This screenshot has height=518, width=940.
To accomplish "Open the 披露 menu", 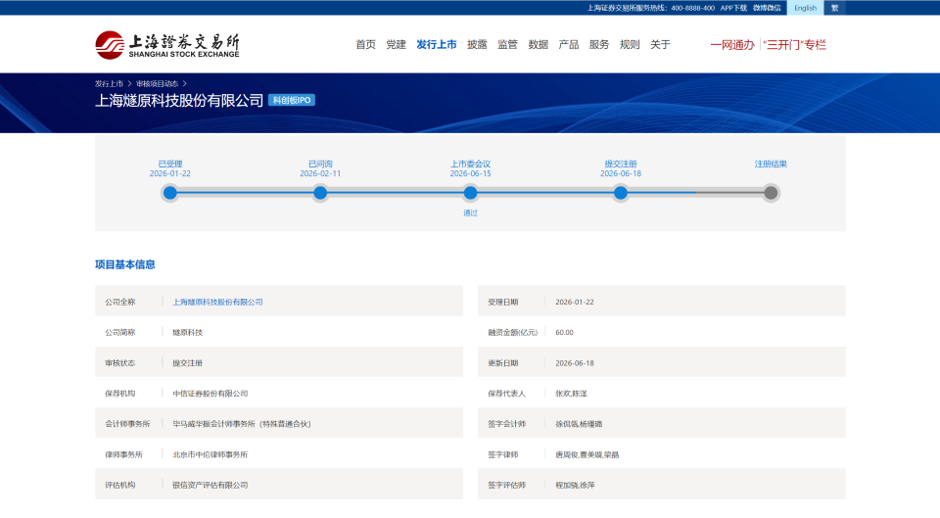I will coord(477,44).
